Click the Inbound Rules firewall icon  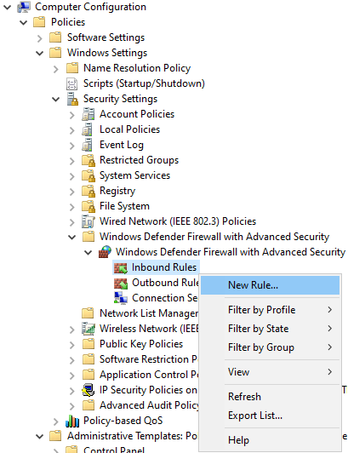(x=121, y=267)
